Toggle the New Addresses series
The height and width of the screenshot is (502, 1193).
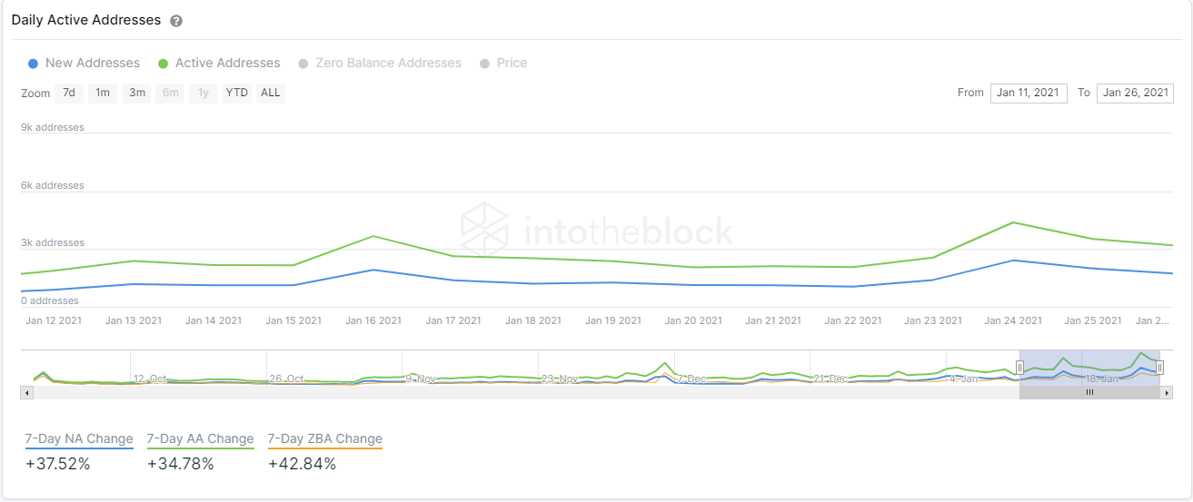84,64
